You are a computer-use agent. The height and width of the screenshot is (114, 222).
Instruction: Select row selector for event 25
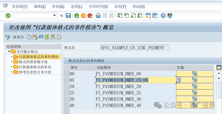click(x=67, y=93)
